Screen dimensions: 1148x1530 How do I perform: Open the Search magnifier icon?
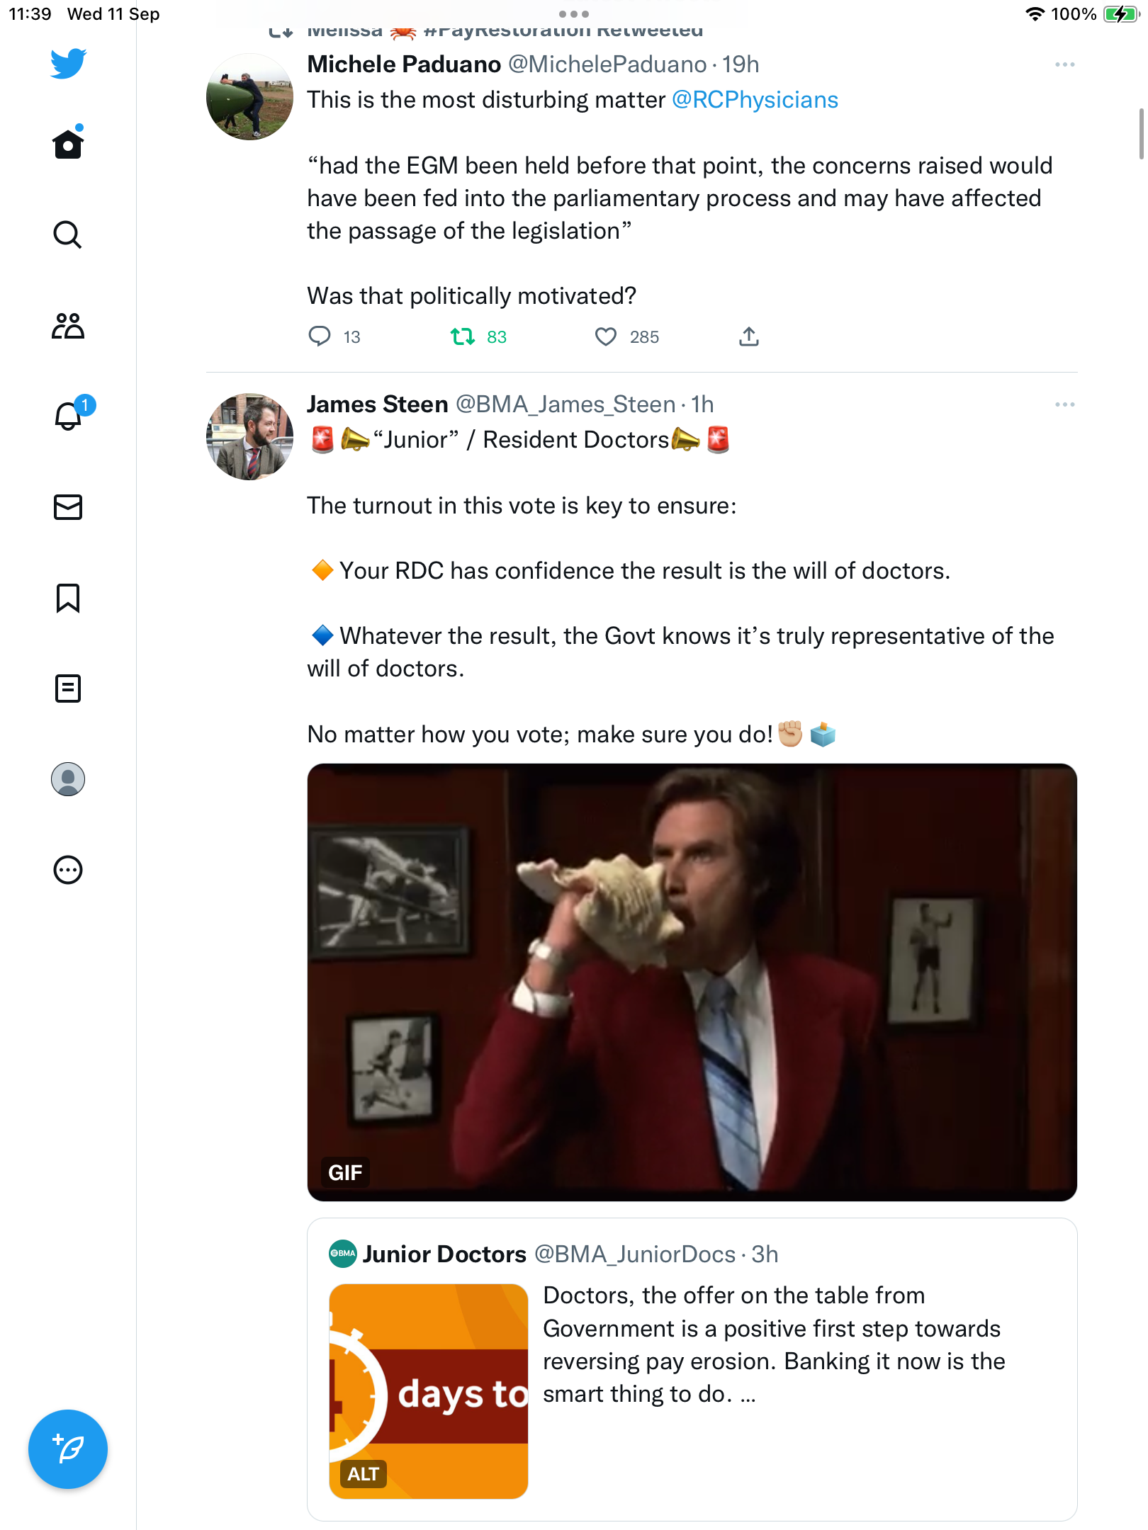coord(68,234)
